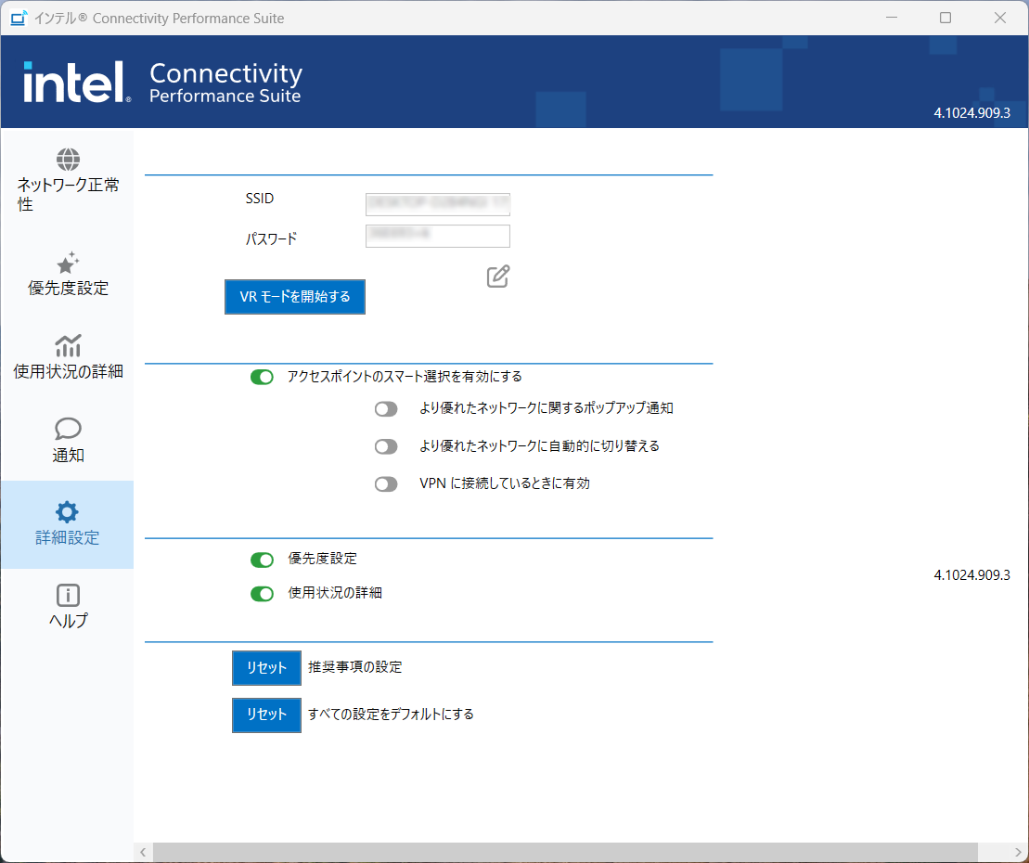Click the SSID input field
The width and height of the screenshot is (1029, 863).
coord(438,204)
